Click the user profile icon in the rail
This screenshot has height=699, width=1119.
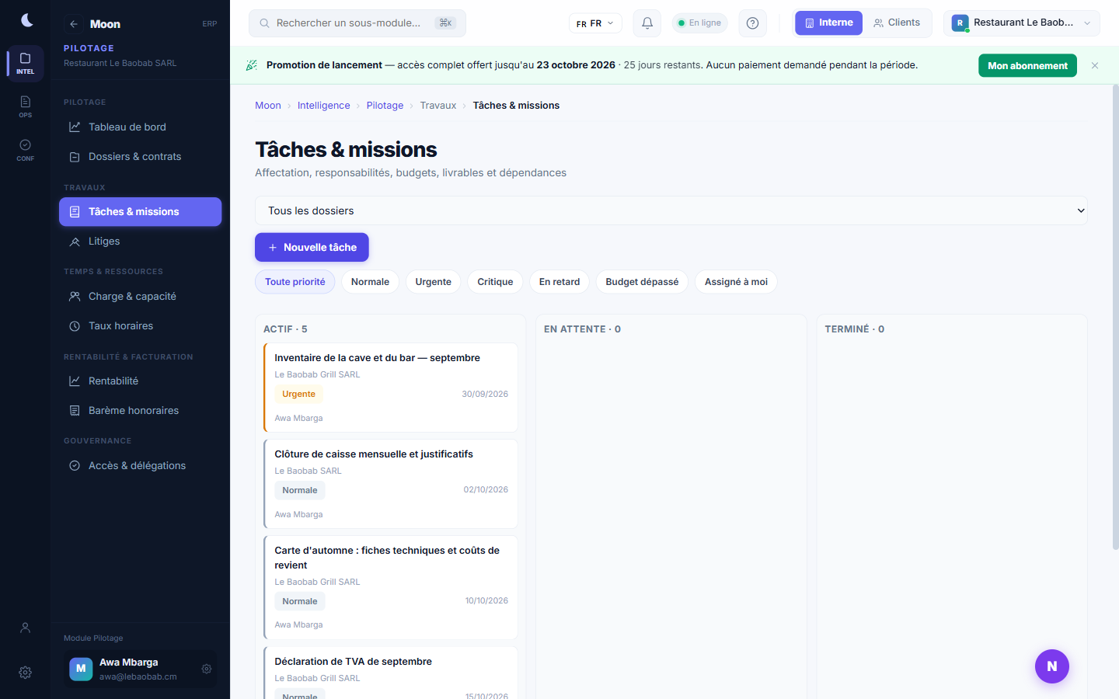[26, 628]
